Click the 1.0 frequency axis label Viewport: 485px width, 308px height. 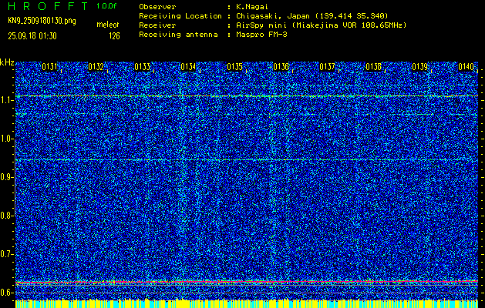(6, 139)
